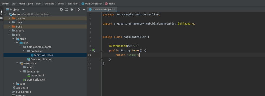
Task: Click MainController class name on line 6
Action: tap(135, 37)
